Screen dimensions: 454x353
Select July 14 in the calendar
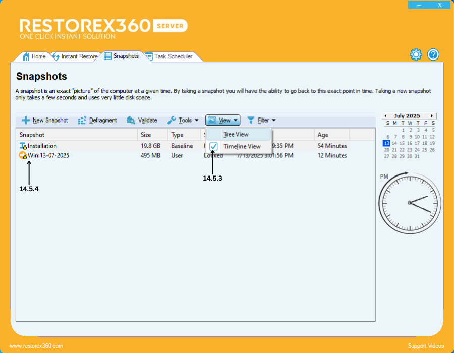point(394,143)
